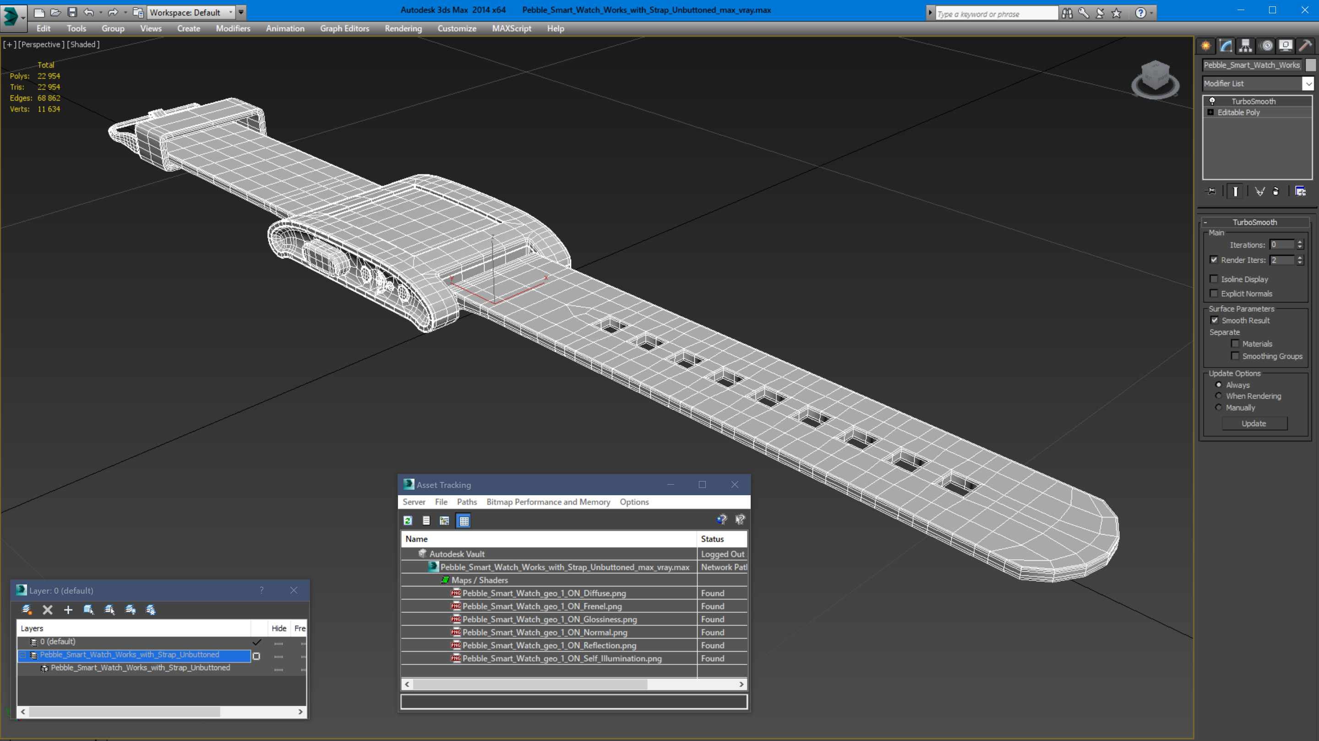The image size is (1319, 741).
Task: Click the Perspective viewport label
Action: click(x=42, y=44)
